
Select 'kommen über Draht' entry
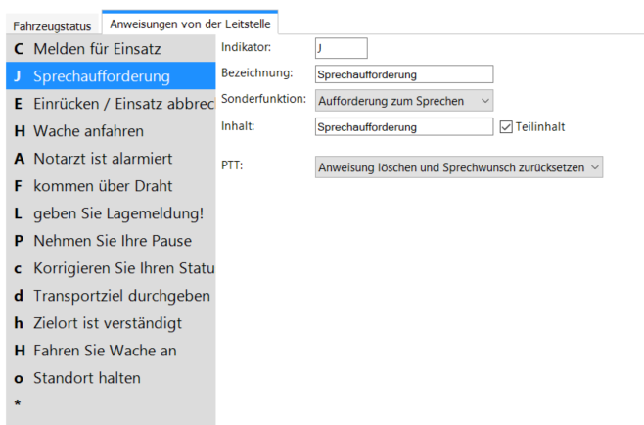coord(111,186)
